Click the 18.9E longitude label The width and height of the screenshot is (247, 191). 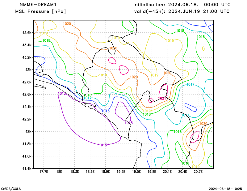coord(105,172)
